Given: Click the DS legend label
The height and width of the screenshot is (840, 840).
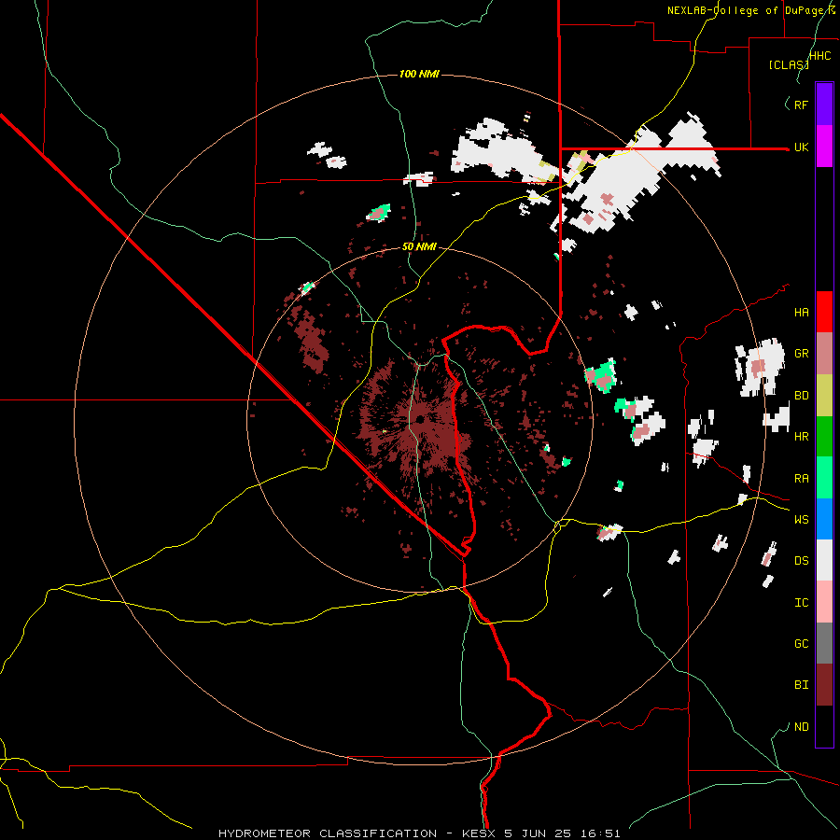Looking at the screenshot, I should (801, 560).
